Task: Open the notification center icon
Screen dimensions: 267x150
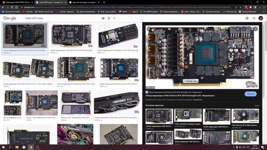Action: pyautogui.click(x=262, y=147)
